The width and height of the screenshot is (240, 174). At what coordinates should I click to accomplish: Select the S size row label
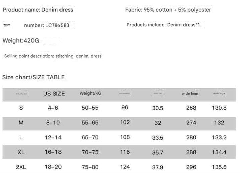[x=21, y=108]
